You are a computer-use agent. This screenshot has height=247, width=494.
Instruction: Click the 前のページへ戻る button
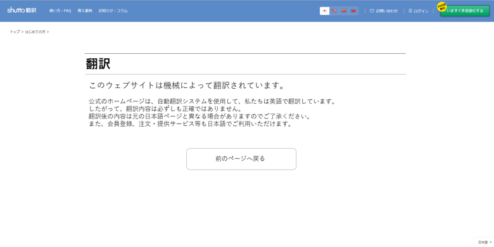click(x=241, y=159)
